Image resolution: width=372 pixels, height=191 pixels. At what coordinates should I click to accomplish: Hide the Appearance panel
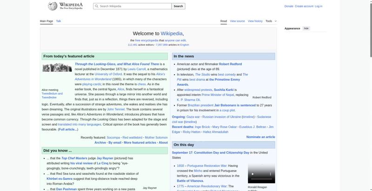click(306, 28)
